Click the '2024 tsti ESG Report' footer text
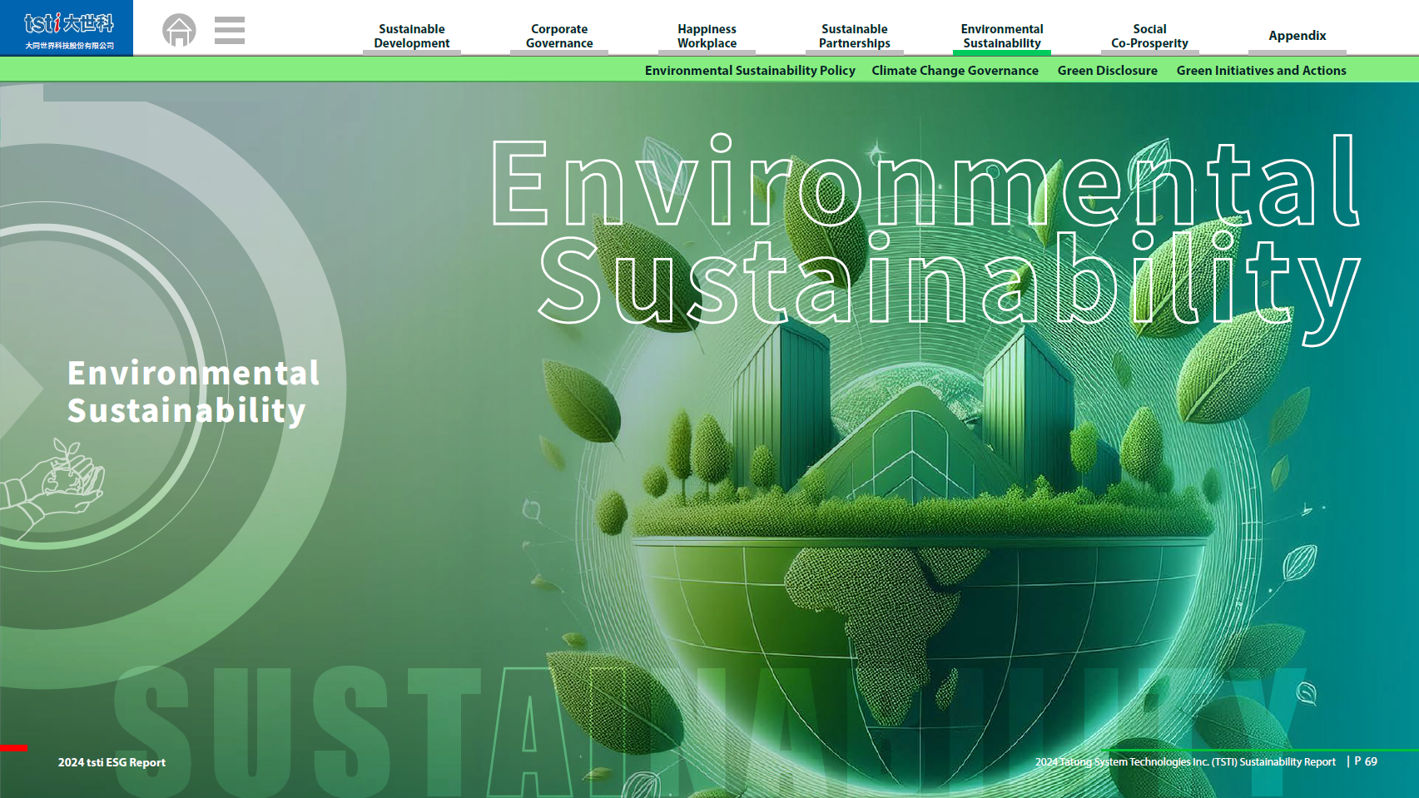Screen dimensions: 1419x798 pyautogui.click(x=112, y=762)
